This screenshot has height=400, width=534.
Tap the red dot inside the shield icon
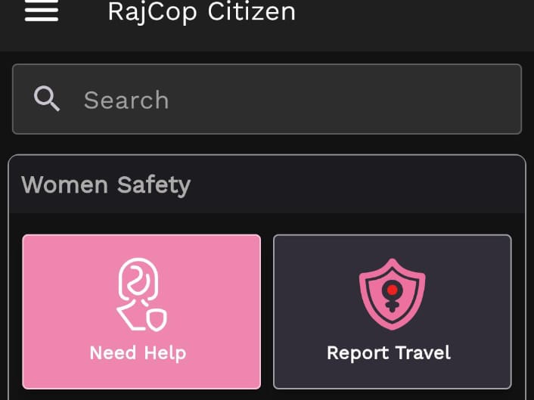tap(392, 290)
